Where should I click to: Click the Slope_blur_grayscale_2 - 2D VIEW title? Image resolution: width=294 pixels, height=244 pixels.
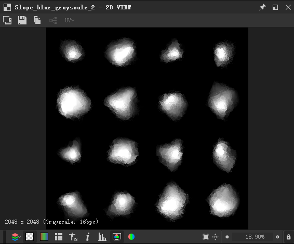click(x=73, y=7)
